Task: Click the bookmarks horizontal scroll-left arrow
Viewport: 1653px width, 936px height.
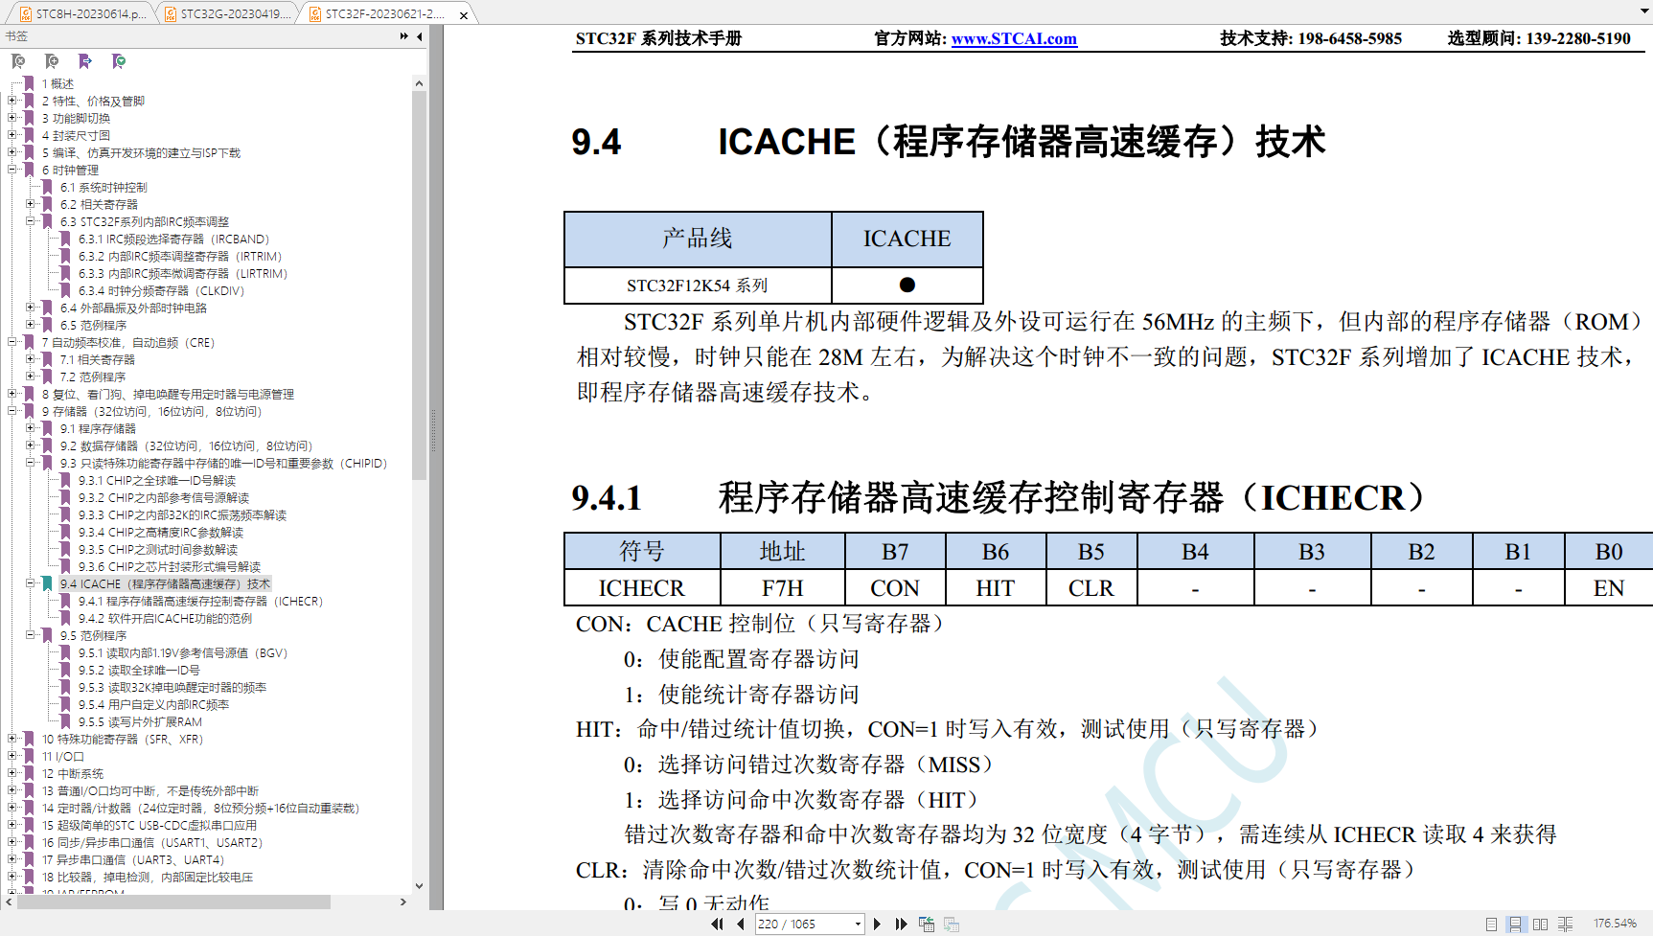Action: [x=10, y=902]
